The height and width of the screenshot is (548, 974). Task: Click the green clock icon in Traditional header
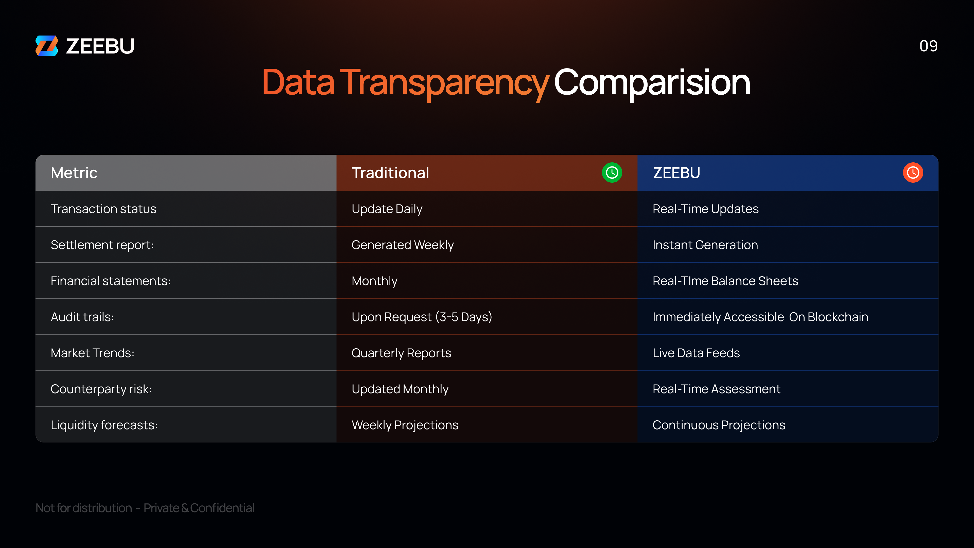[x=612, y=173]
